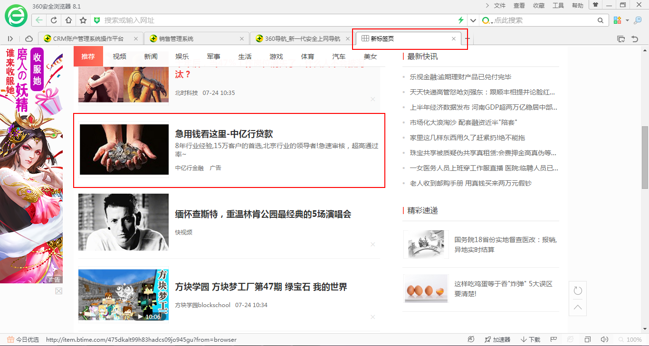Open the cloud sync icon beside tabs

click(x=29, y=39)
